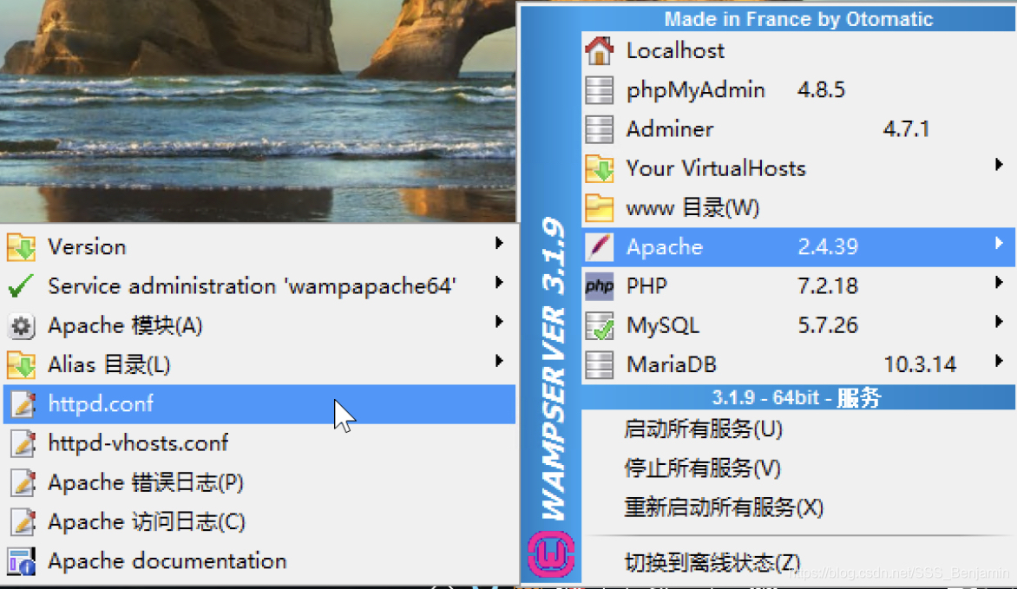
Task: Open Apache 错误日志(P) entry
Action: pos(259,482)
